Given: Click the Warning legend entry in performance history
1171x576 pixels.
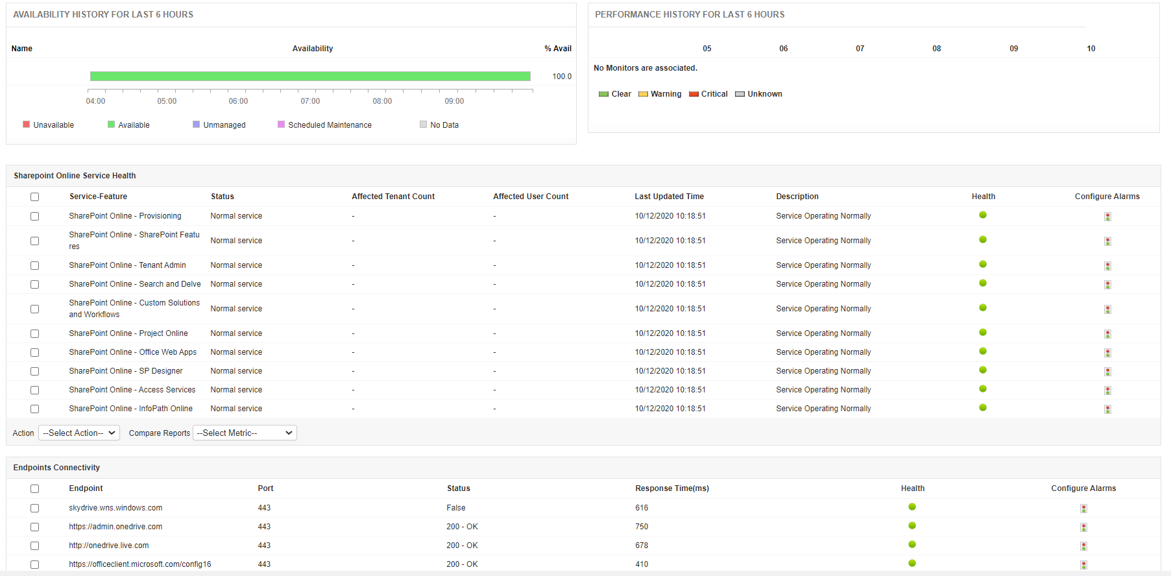Looking at the screenshot, I should pyautogui.click(x=660, y=94).
